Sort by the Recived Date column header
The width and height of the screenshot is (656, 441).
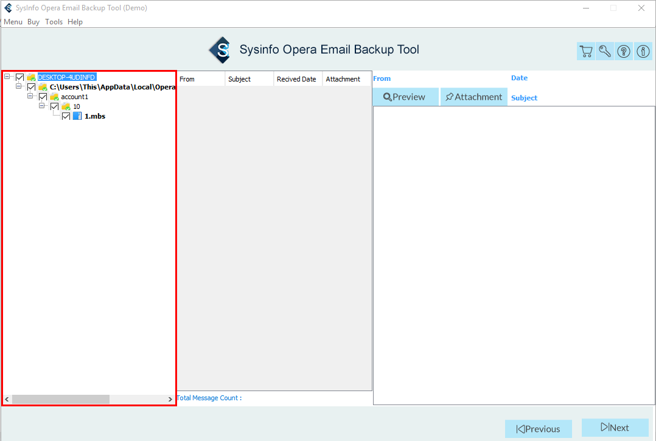(x=298, y=79)
